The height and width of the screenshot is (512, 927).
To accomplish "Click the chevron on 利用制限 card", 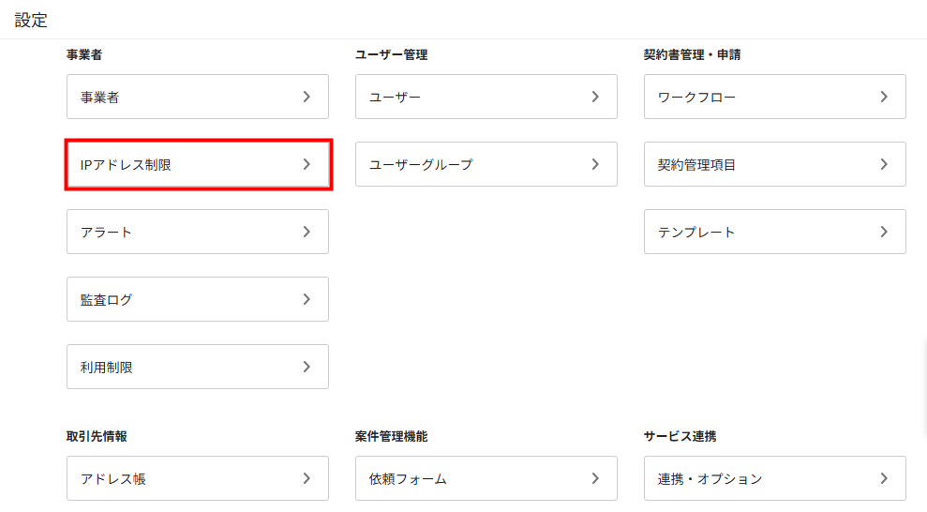I will [307, 367].
